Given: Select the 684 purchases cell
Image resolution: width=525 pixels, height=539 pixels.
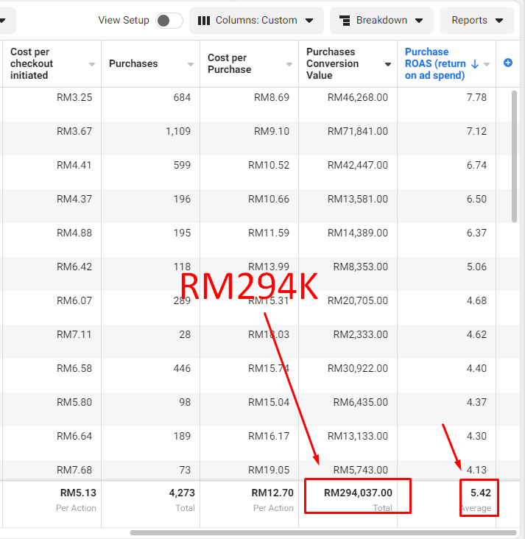Looking at the screenshot, I should pyautogui.click(x=182, y=98).
